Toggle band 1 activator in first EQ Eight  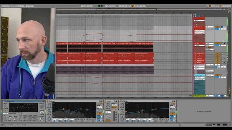54,121
